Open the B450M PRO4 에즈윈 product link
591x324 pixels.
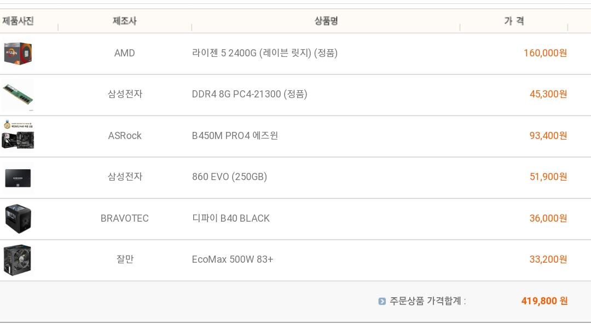pos(235,136)
